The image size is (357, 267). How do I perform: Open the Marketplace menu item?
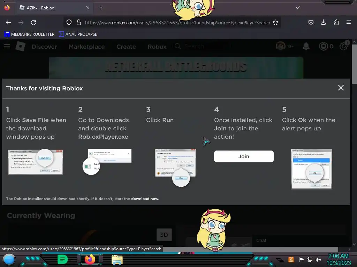pyautogui.click(x=87, y=47)
